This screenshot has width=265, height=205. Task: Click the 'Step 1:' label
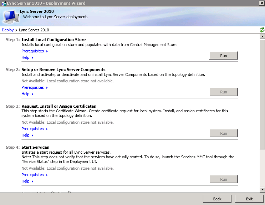(x=13, y=40)
